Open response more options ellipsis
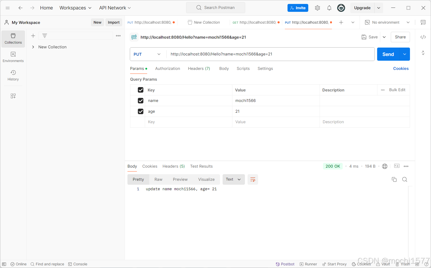Image resolution: width=431 pixels, height=268 pixels. click(x=406, y=166)
